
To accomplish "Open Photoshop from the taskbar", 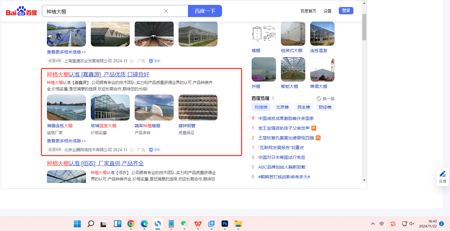I will [225, 224].
